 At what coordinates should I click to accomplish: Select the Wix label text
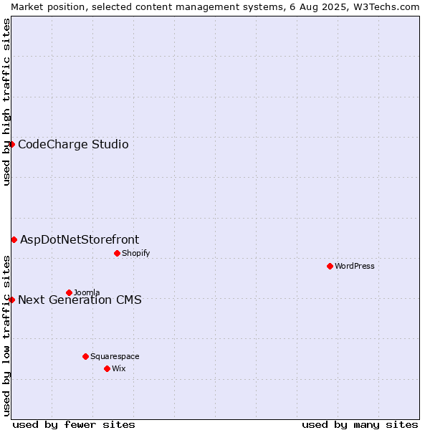click(119, 368)
